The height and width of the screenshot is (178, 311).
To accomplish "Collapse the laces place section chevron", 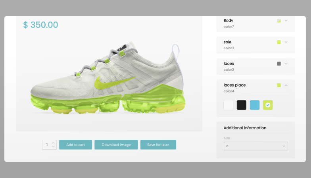I will (286, 85).
